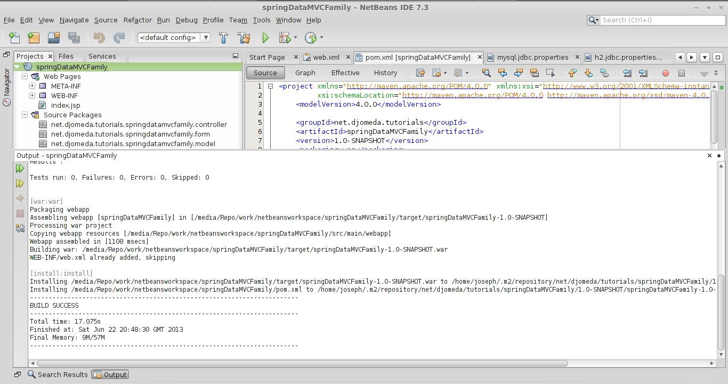This screenshot has width=728, height=384.
Task: Open the default config combo box
Action: pos(174,38)
